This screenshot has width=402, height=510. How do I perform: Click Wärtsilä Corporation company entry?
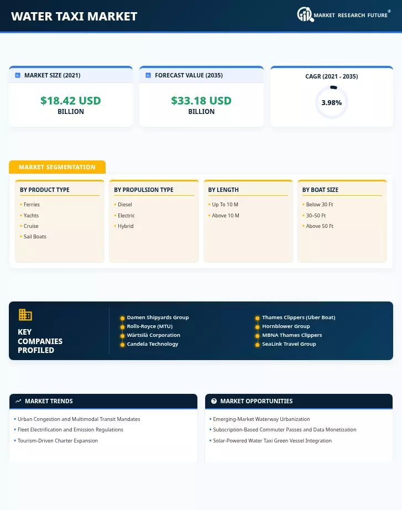(154, 335)
